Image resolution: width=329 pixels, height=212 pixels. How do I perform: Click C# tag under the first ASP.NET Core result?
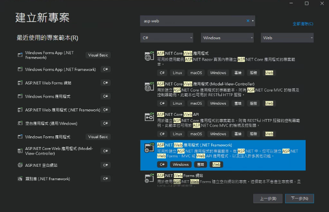tap(162, 73)
